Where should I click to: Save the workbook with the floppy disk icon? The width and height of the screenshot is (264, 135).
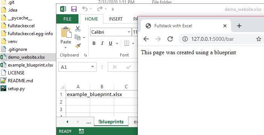click(x=74, y=9)
